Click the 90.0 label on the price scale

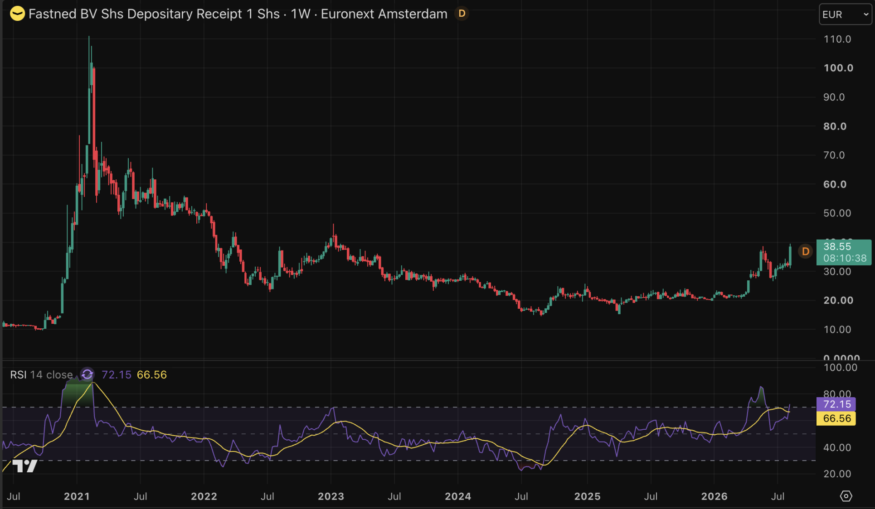point(834,97)
